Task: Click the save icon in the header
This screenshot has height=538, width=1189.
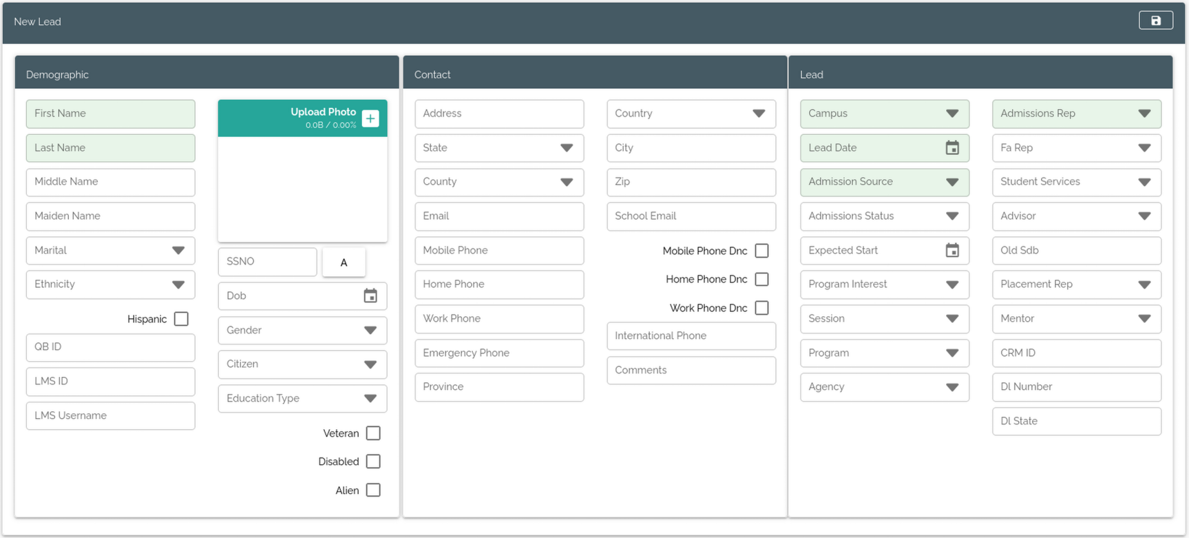Action: pos(1155,21)
